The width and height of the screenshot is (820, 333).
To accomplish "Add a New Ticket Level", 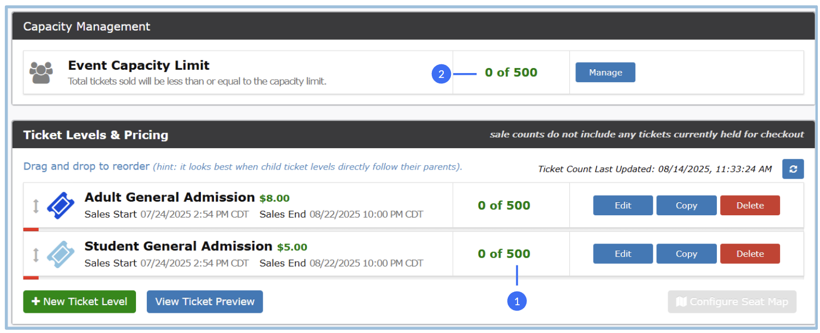I will pyautogui.click(x=79, y=301).
